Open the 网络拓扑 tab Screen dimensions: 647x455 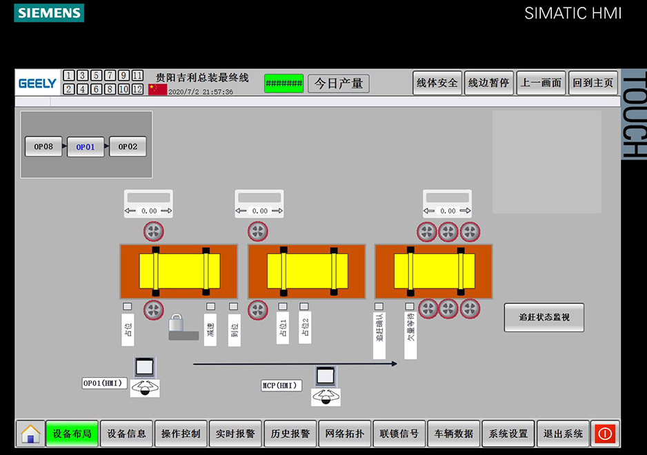(344, 434)
